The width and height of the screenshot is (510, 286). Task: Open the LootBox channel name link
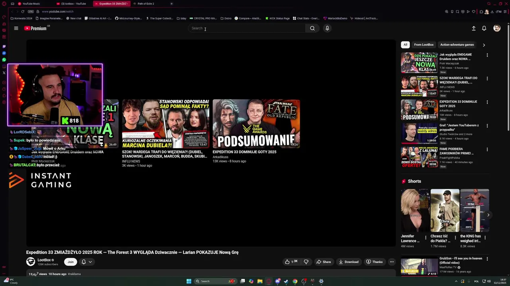point(44,260)
